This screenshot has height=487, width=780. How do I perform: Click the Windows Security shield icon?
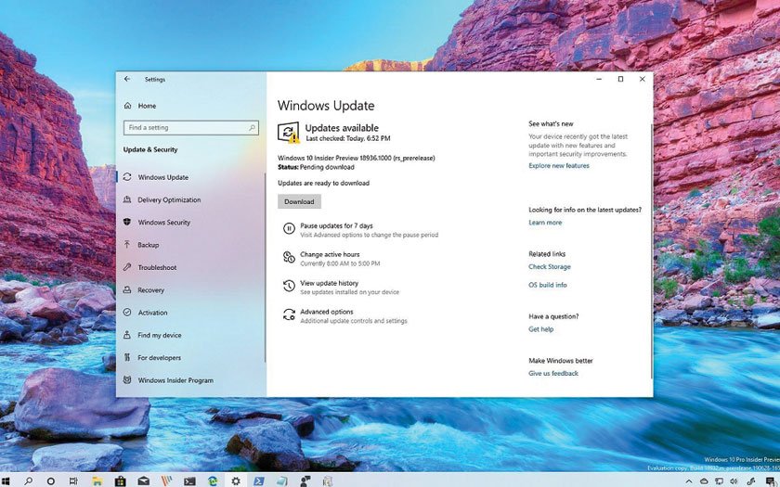tap(127, 223)
